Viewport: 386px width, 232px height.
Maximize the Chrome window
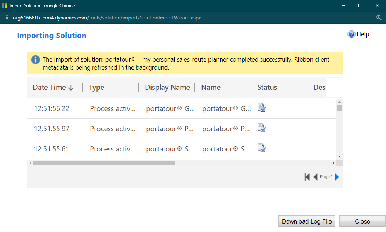tap(360, 5)
